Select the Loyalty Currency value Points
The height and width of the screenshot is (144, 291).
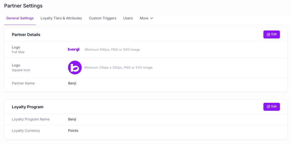(x=73, y=131)
